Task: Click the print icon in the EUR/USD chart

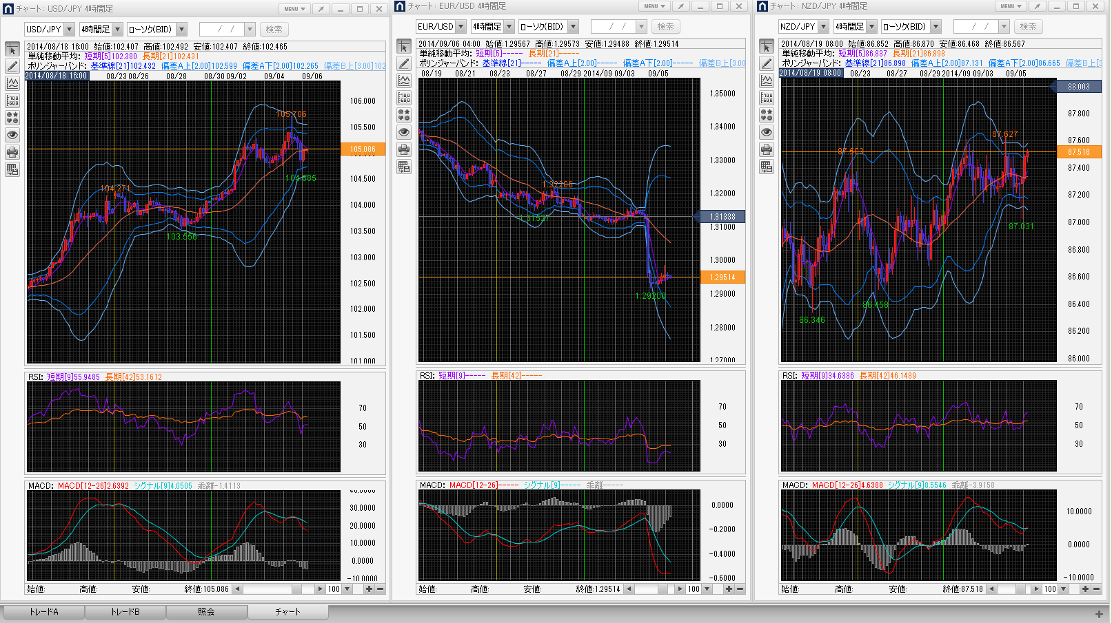Action: click(404, 149)
